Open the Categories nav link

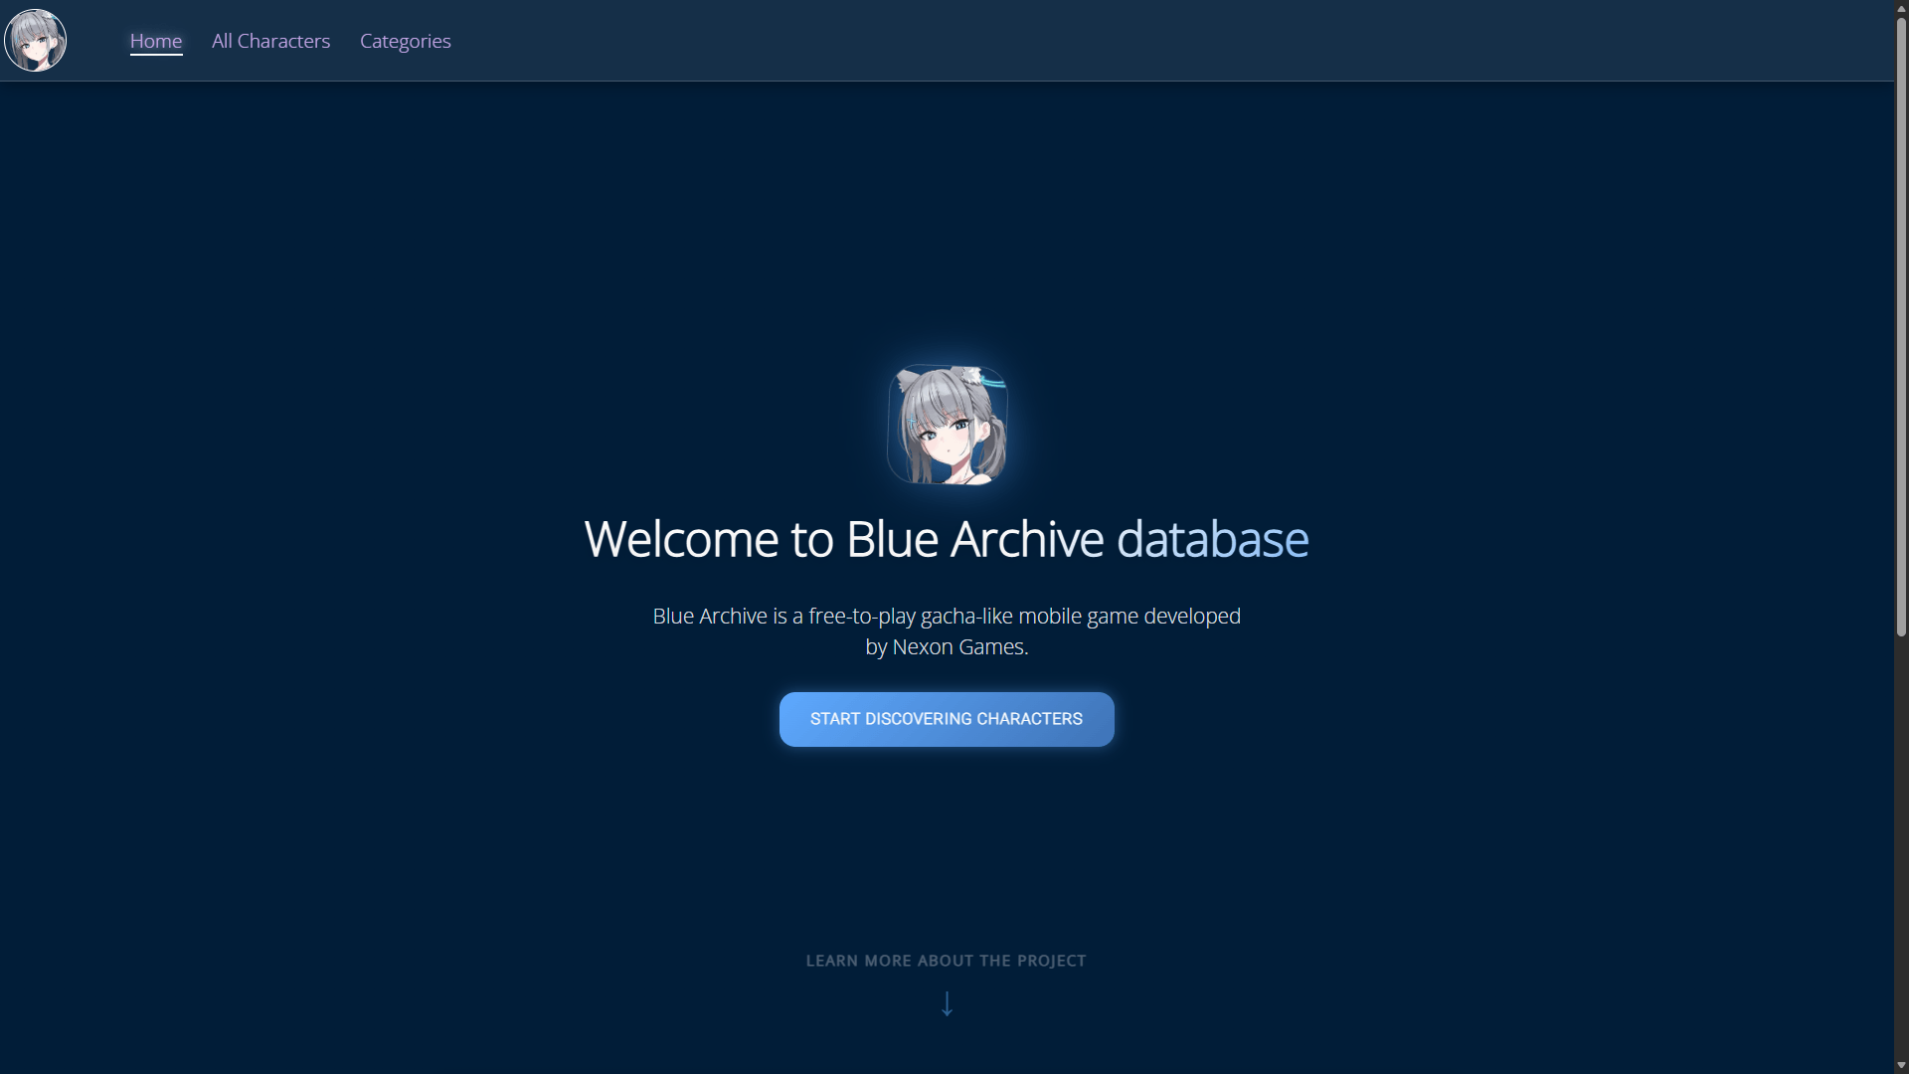coord(406,41)
